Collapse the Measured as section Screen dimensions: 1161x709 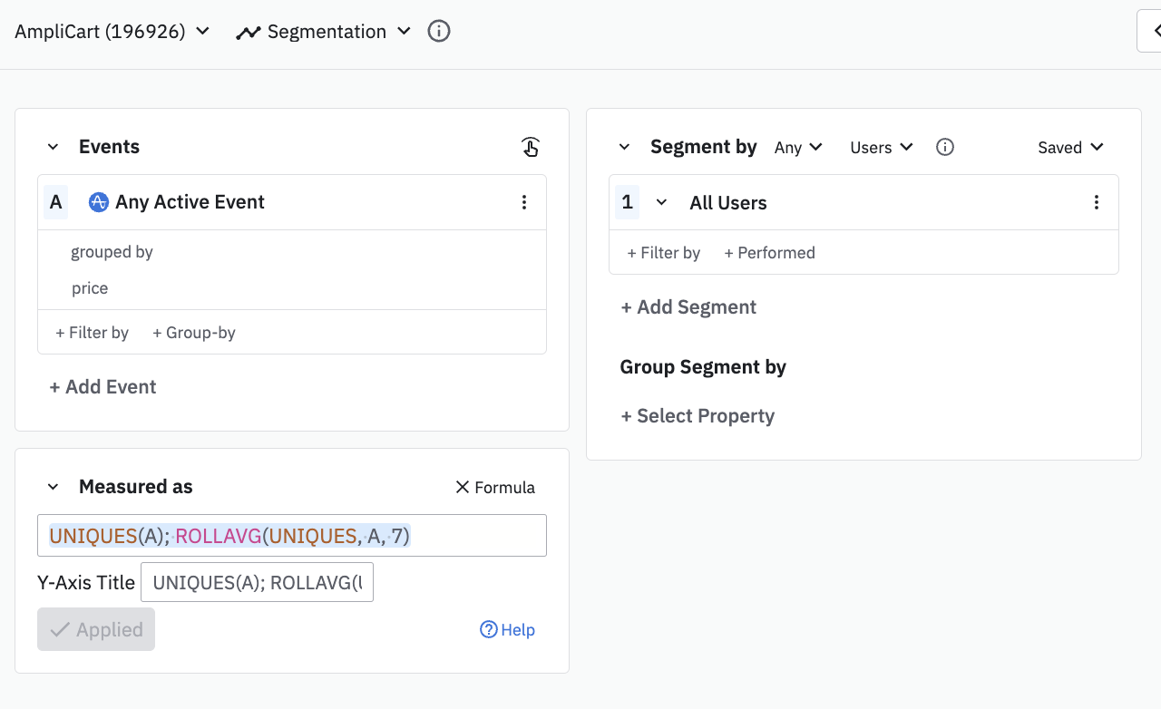[53, 487]
